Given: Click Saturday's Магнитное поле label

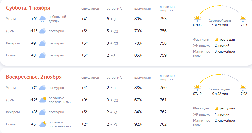Looking at the screenshot, I should coord(202,53).
